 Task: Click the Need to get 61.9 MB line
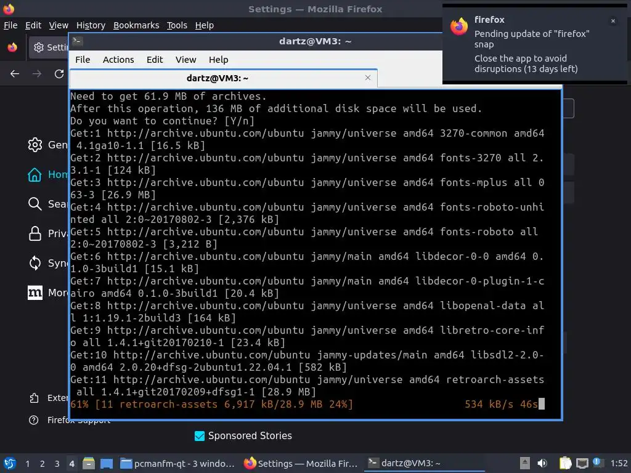tap(168, 97)
